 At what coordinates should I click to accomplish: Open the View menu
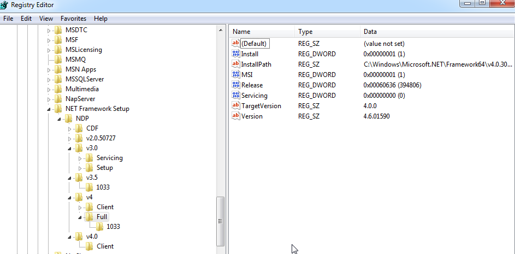46,19
